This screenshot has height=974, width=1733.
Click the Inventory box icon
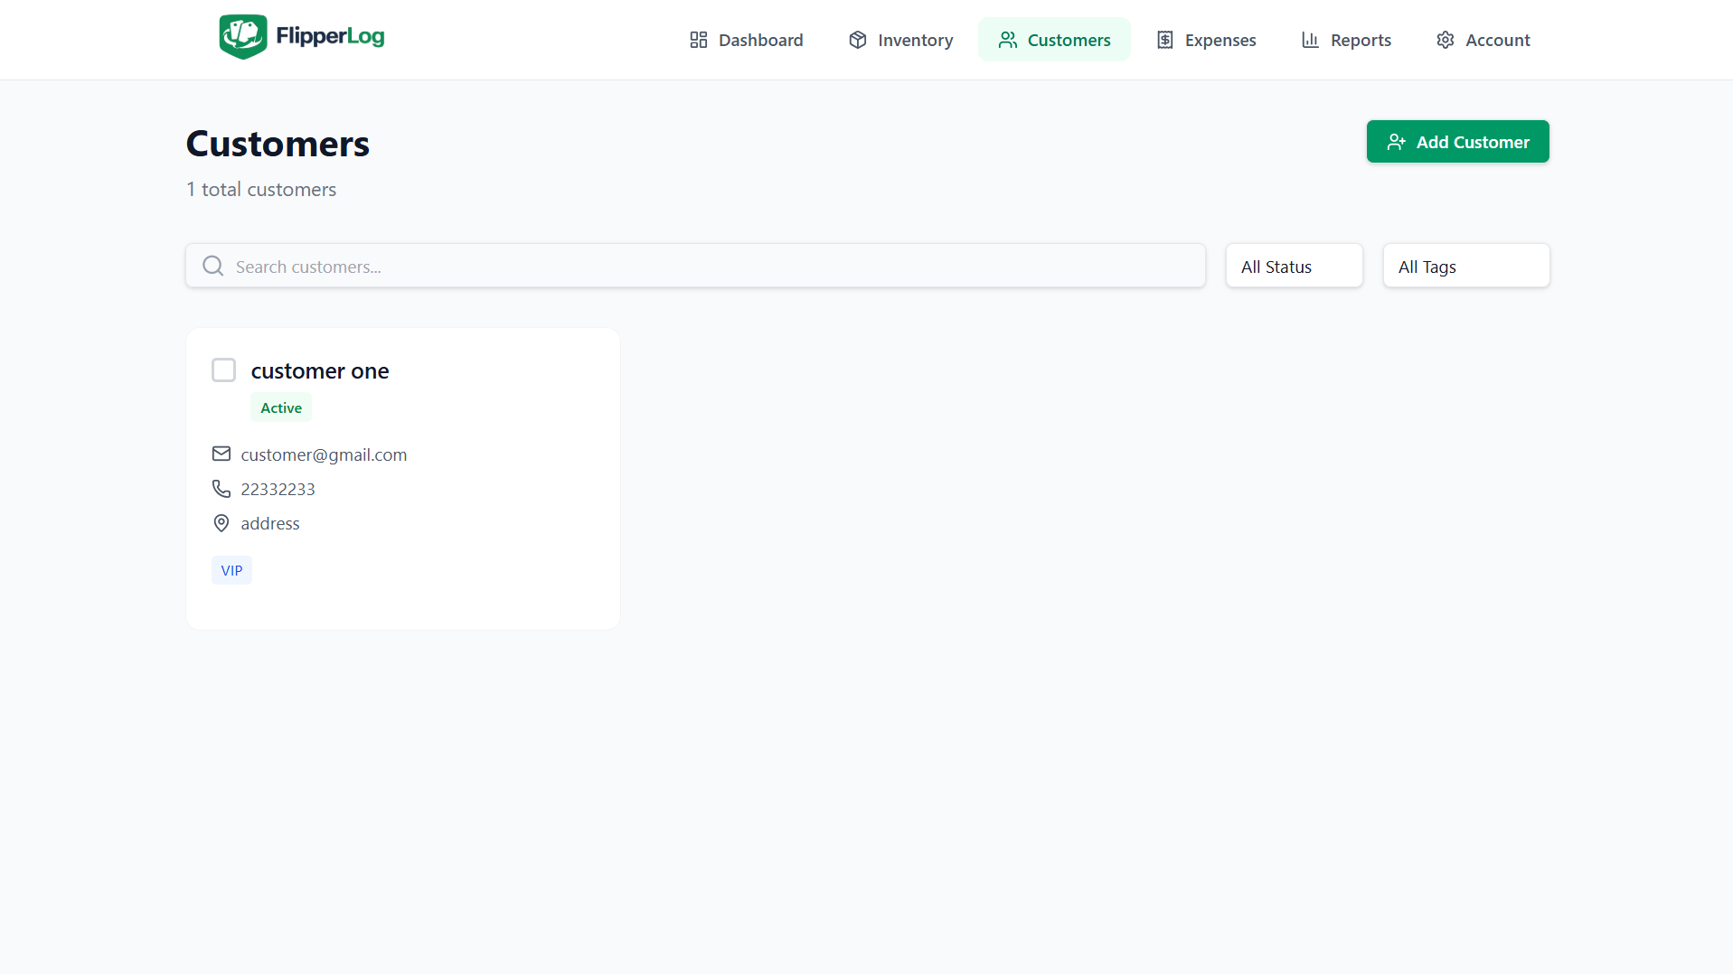coord(857,40)
